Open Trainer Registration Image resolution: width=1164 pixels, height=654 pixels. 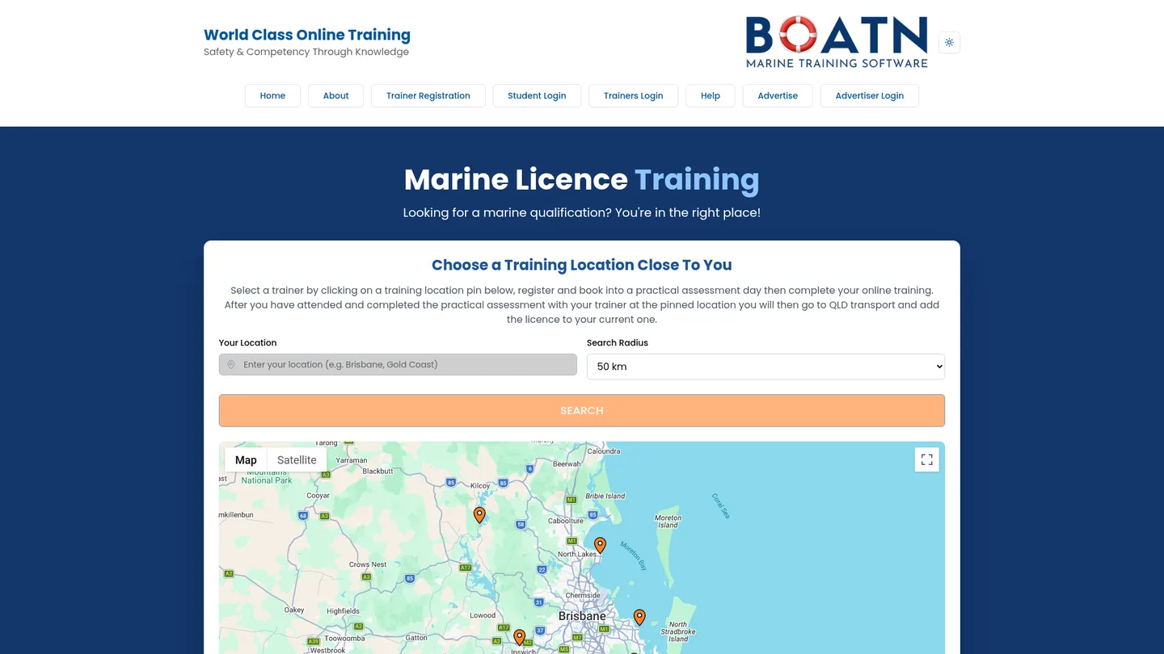point(428,95)
